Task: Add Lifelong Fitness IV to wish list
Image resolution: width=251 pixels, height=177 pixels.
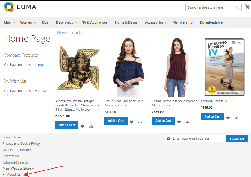Action: pyautogui.click(x=228, y=118)
